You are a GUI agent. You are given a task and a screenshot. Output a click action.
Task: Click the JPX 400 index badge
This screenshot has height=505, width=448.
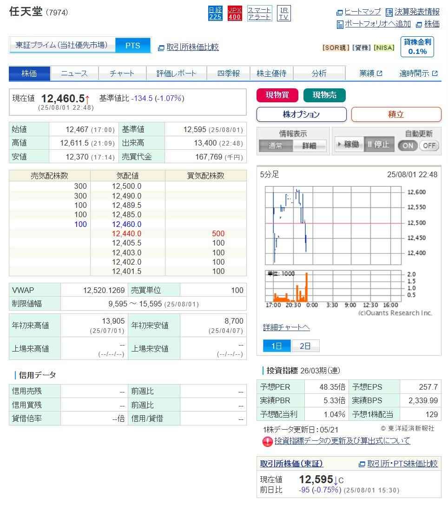click(234, 13)
